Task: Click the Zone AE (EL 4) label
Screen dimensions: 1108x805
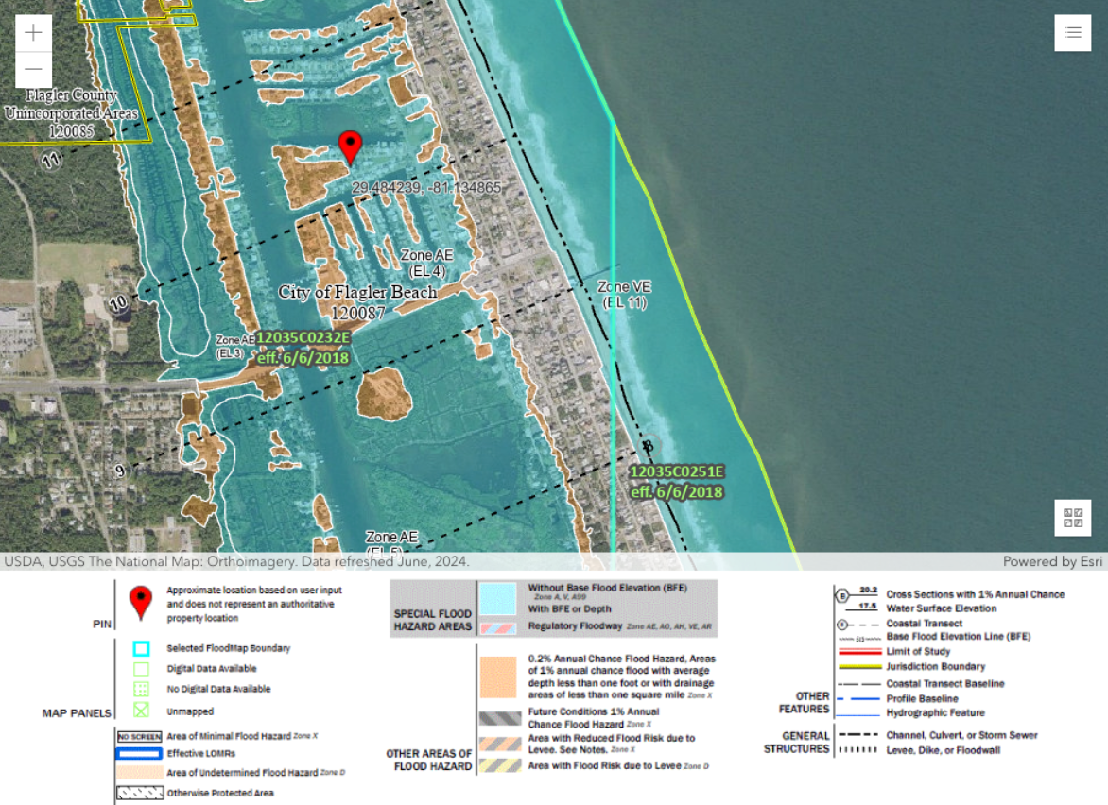Action: coord(426,263)
